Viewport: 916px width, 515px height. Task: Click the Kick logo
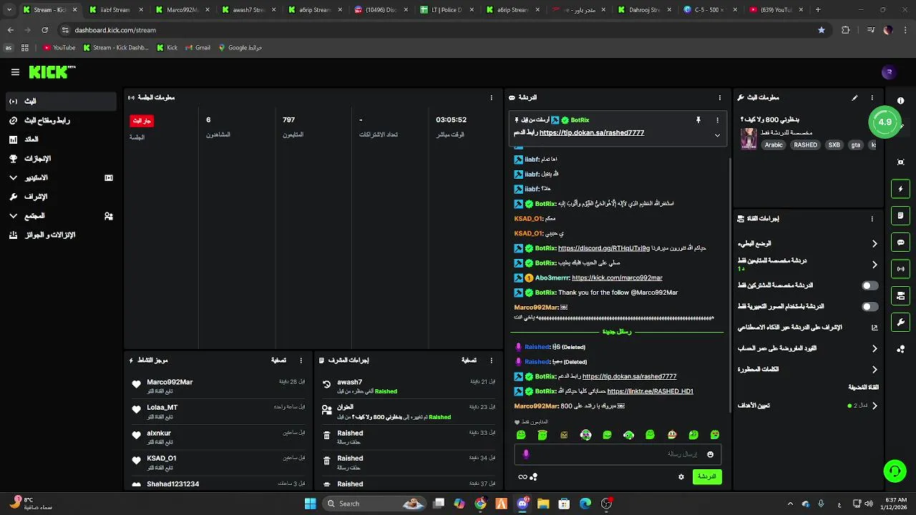tap(52, 72)
